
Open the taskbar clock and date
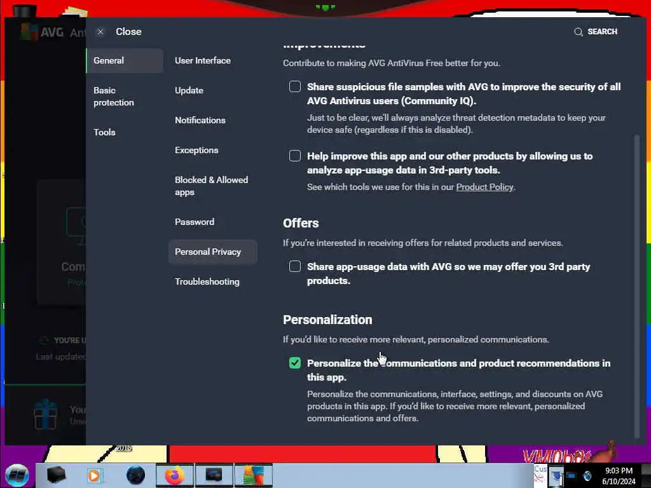click(x=619, y=476)
